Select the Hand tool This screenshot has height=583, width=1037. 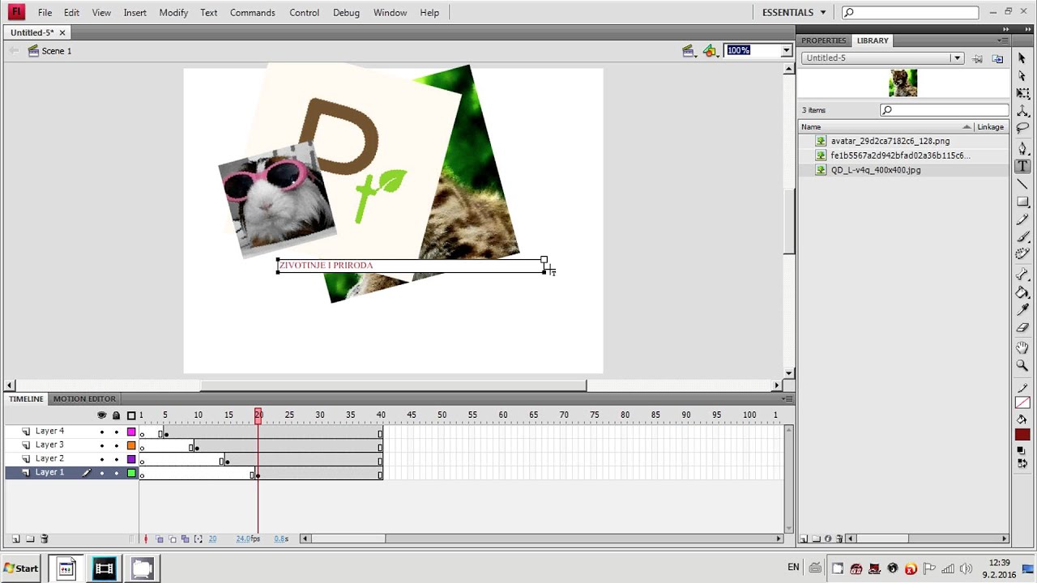(1022, 348)
